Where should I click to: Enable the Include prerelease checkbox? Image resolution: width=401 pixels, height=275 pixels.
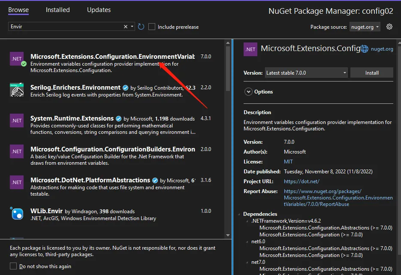tap(152, 27)
